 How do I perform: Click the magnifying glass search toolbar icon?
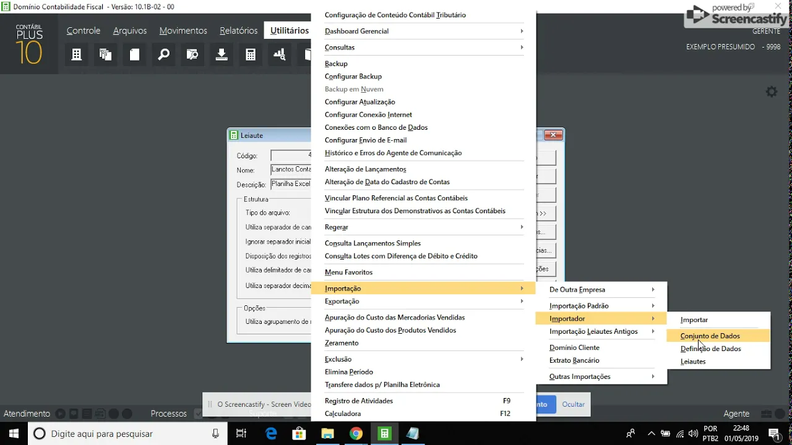coord(163,55)
